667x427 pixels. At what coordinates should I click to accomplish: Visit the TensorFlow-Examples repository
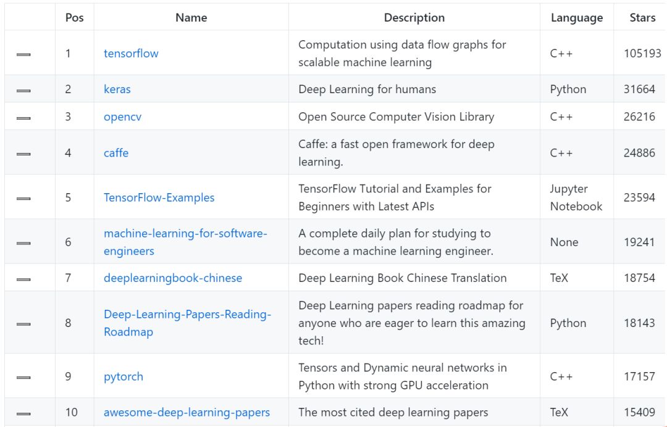(x=159, y=197)
